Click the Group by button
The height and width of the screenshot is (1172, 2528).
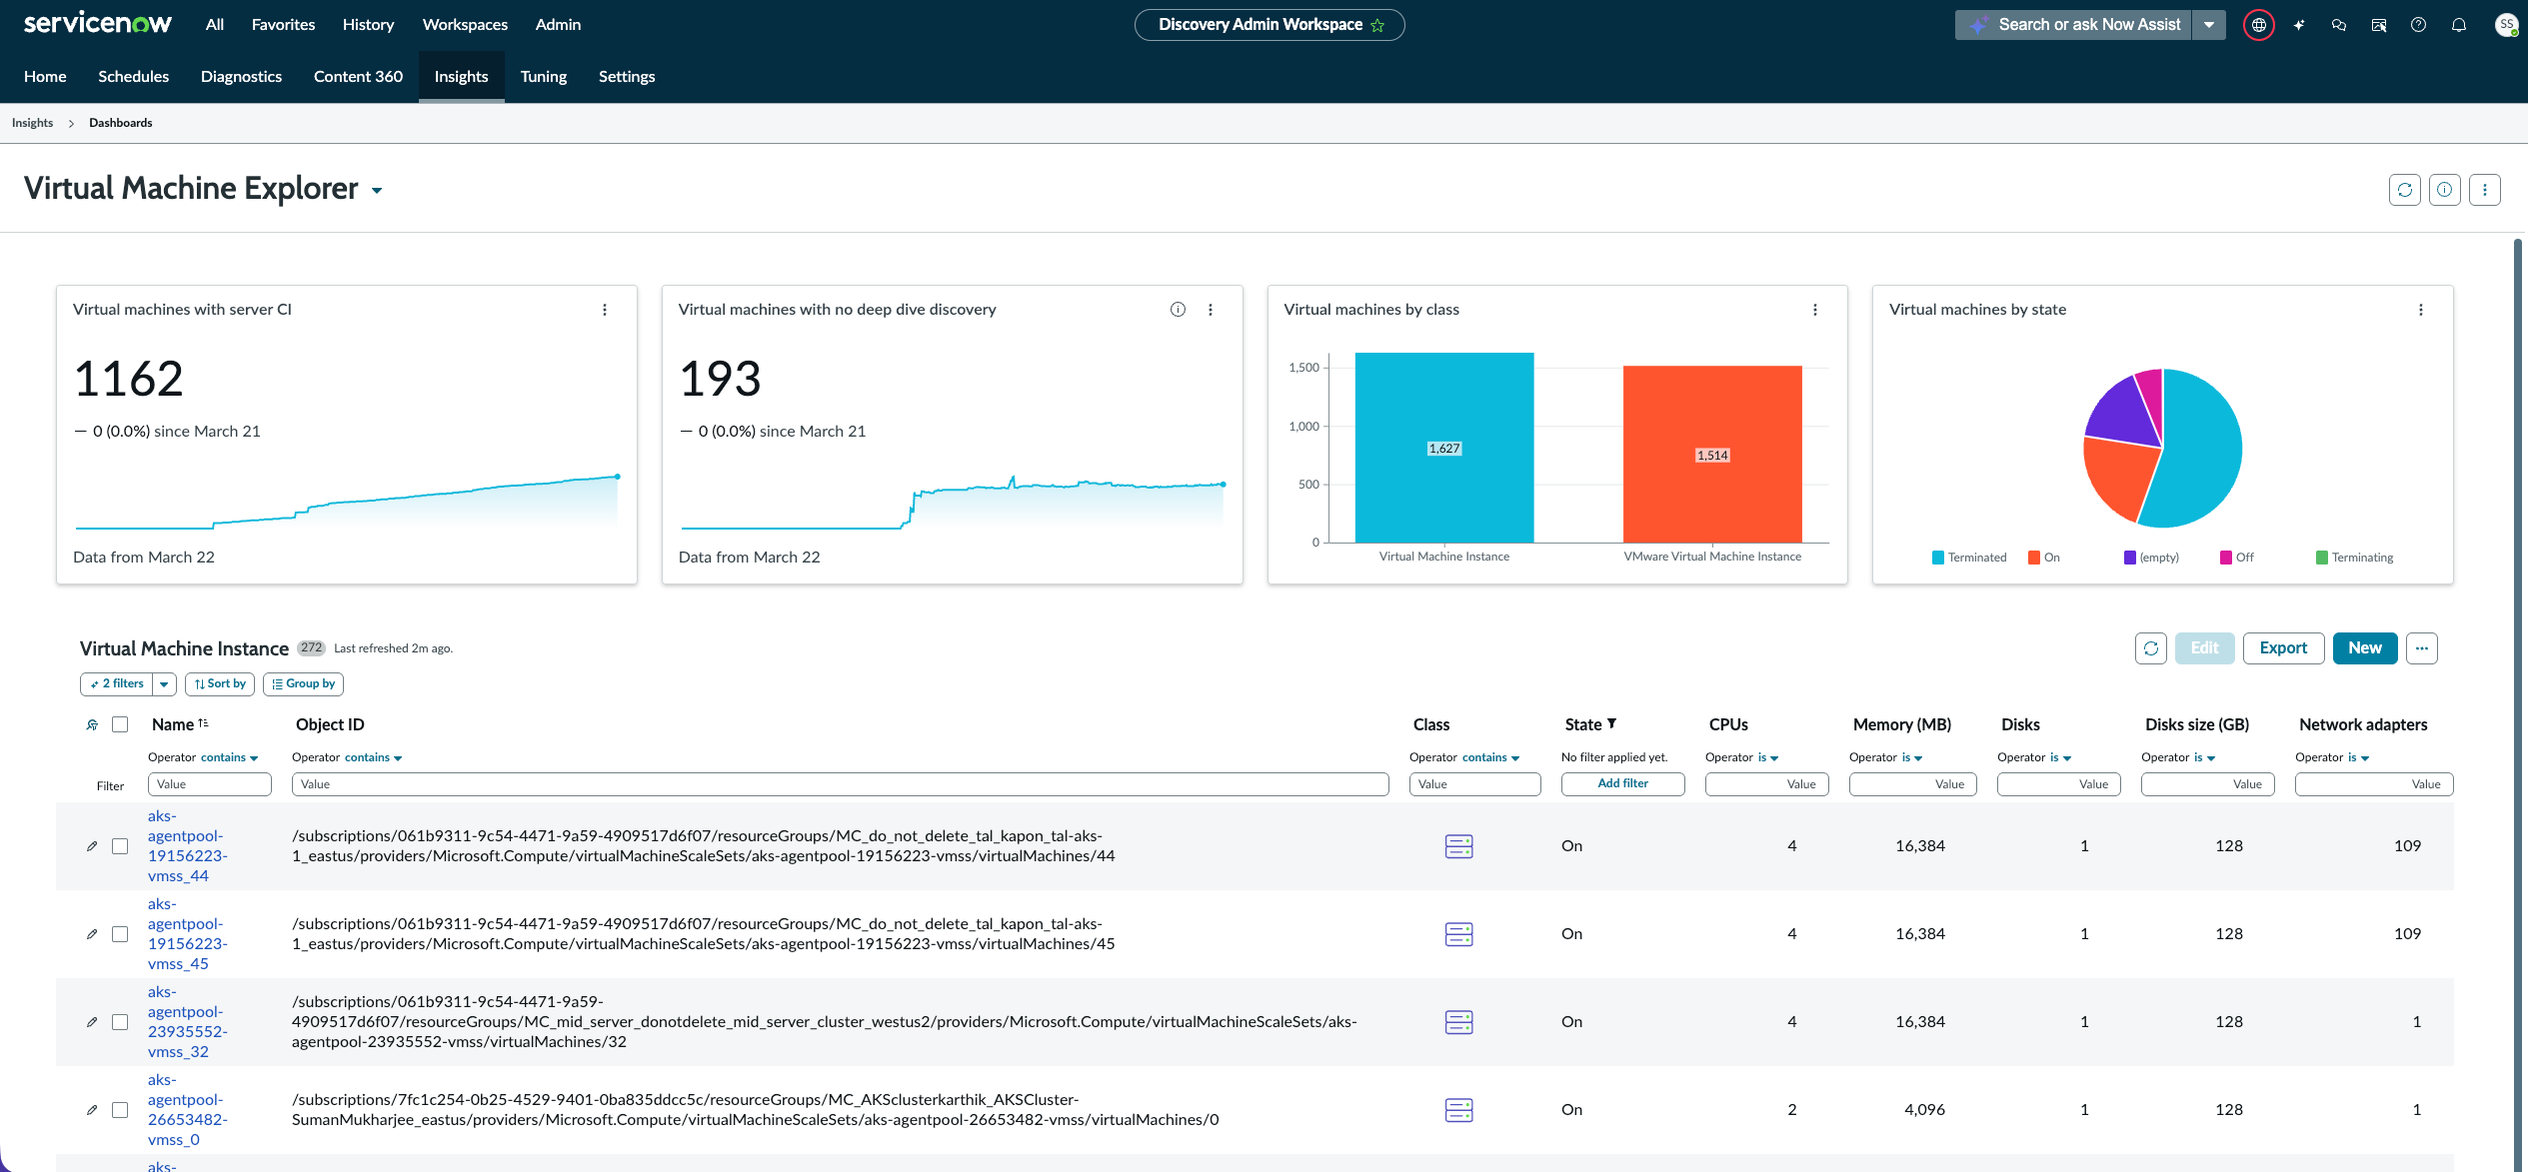[304, 684]
